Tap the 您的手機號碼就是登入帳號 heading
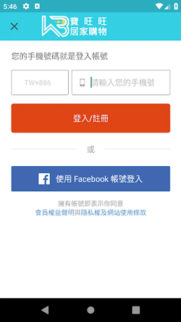Viewport: 181px width, 322px height. [59, 56]
